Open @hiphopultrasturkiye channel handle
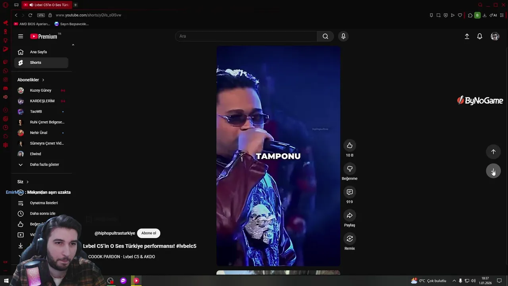This screenshot has height=286, width=508. (115, 233)
